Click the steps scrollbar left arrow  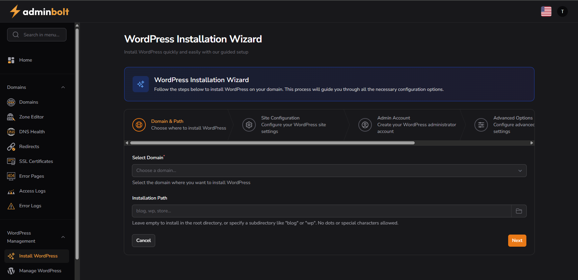127,143
